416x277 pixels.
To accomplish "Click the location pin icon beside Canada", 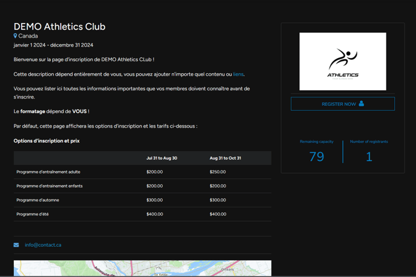I will [x=16, y=36].
